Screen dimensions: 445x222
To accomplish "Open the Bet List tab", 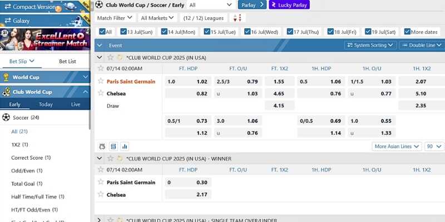I will (67, 61).
